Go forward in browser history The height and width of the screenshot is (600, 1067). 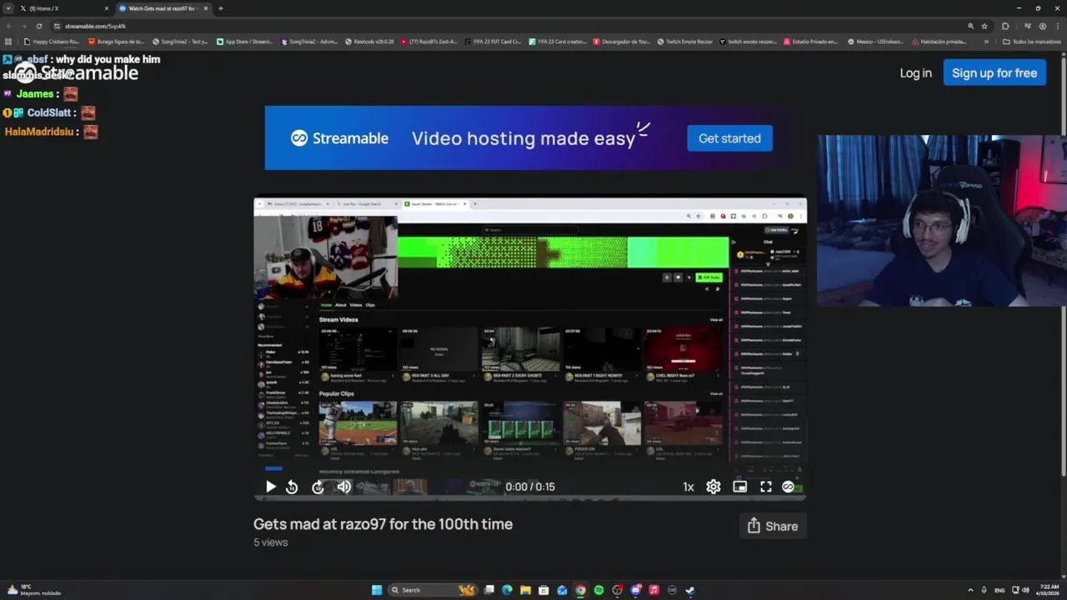[x=23, y=26]
